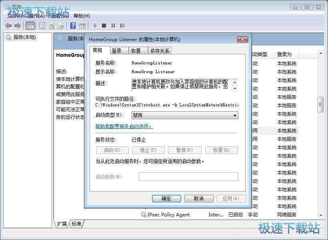Click the Restart Service toolbar icon
The image size is (328, 240).
122,26
